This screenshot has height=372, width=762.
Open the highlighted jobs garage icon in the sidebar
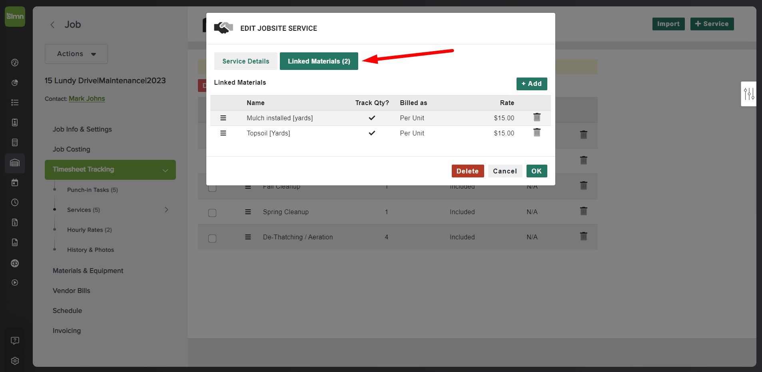point(15,163)
